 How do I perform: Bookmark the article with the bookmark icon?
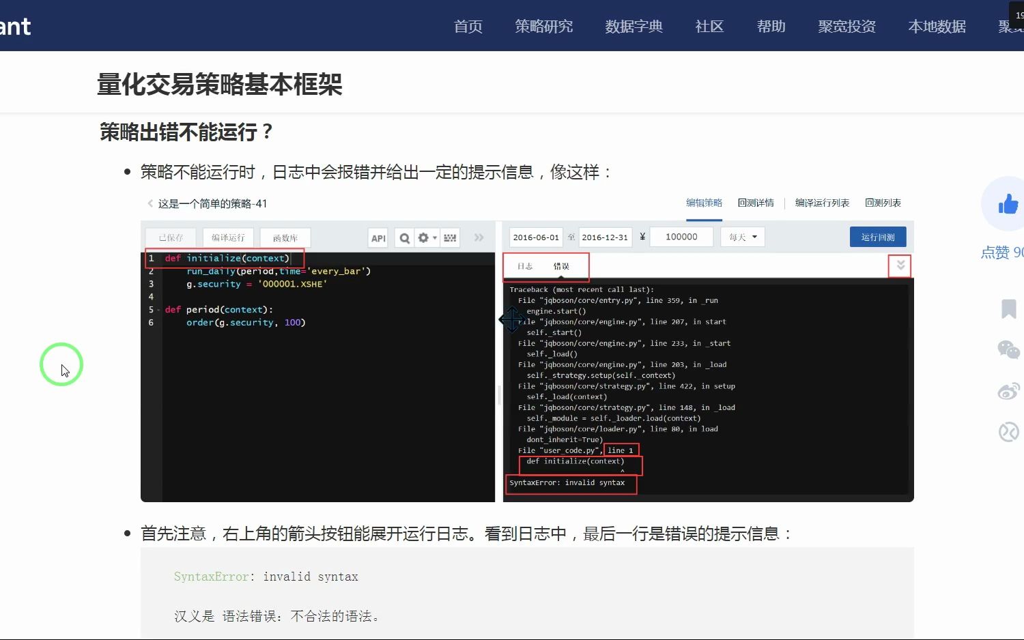[1008, 308]
